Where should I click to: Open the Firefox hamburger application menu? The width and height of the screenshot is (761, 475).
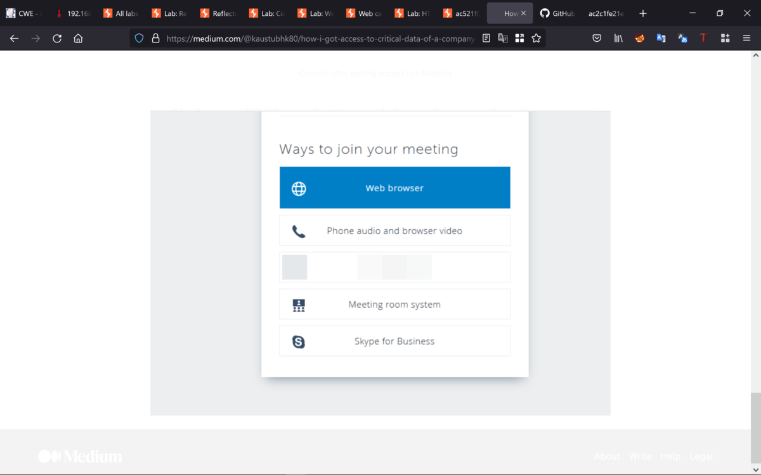click(746, 38)
